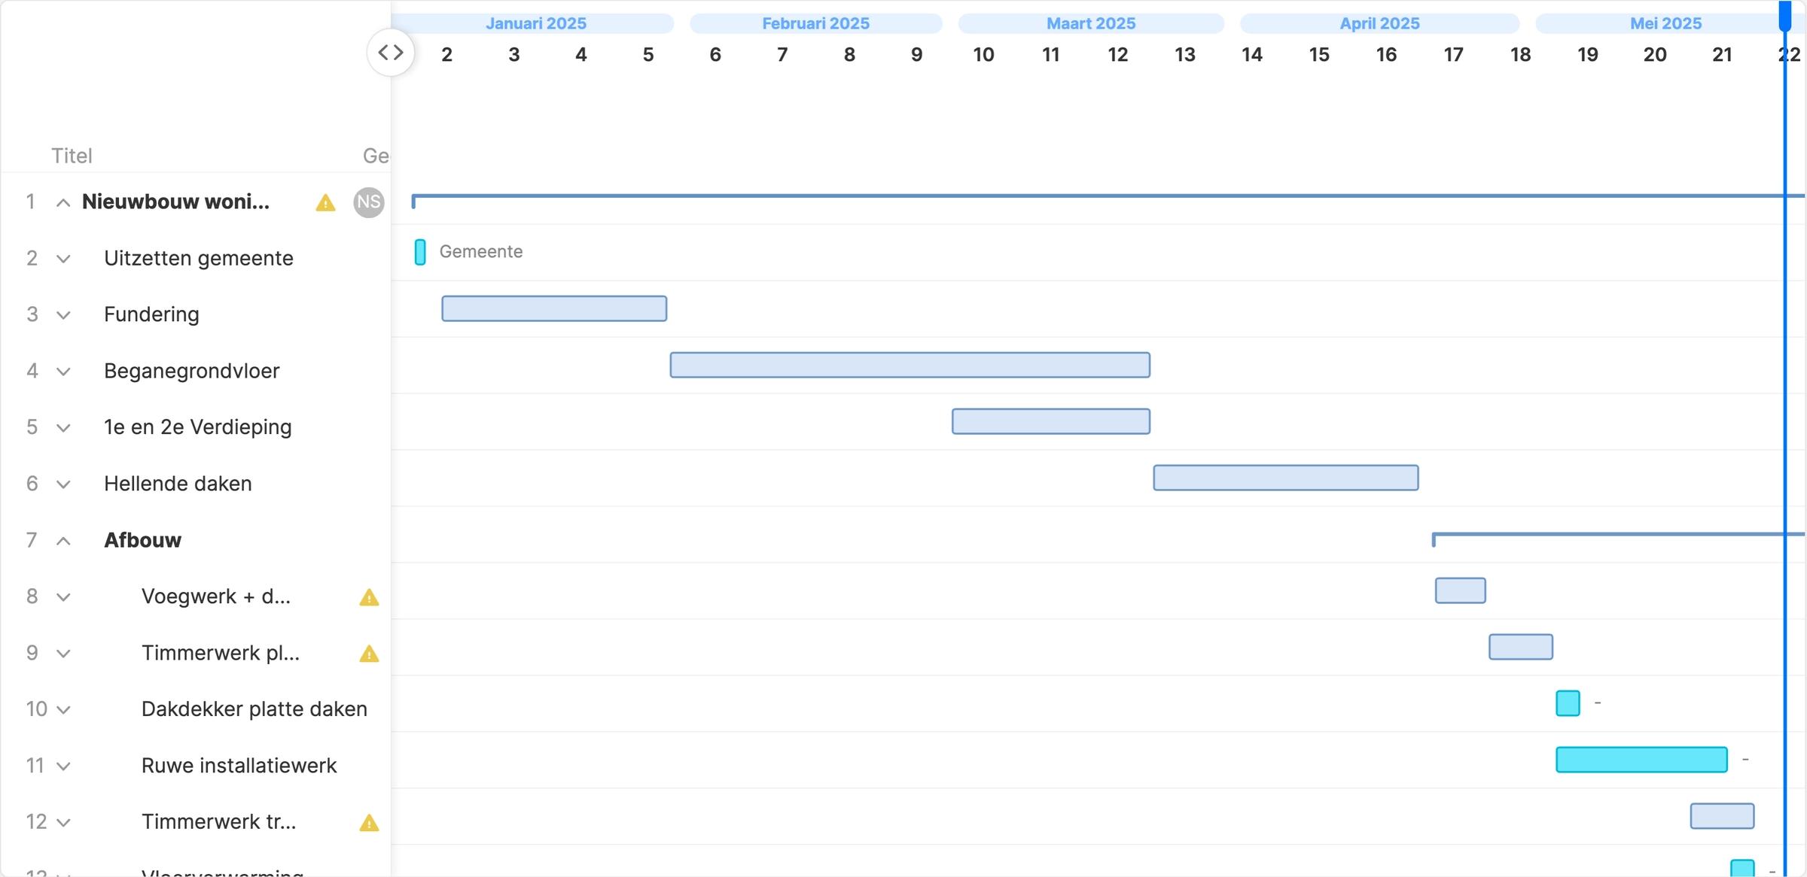Collapse the Nieuwbouw woning project row
The width and height of the screenshot is (1807, 877).
(62, 202)
